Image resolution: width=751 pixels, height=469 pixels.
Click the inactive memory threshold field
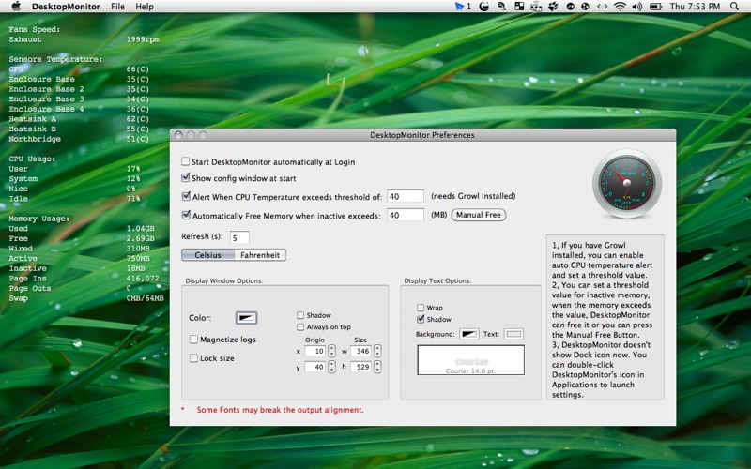(x=406, y=216)
